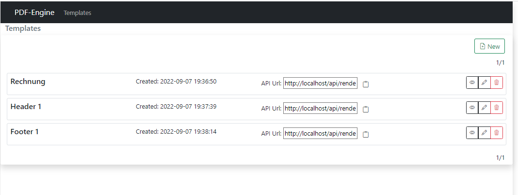Edit the Footer 1 template
The height and width of the screenshot is (195, 518).
click(x=484, y=133)
